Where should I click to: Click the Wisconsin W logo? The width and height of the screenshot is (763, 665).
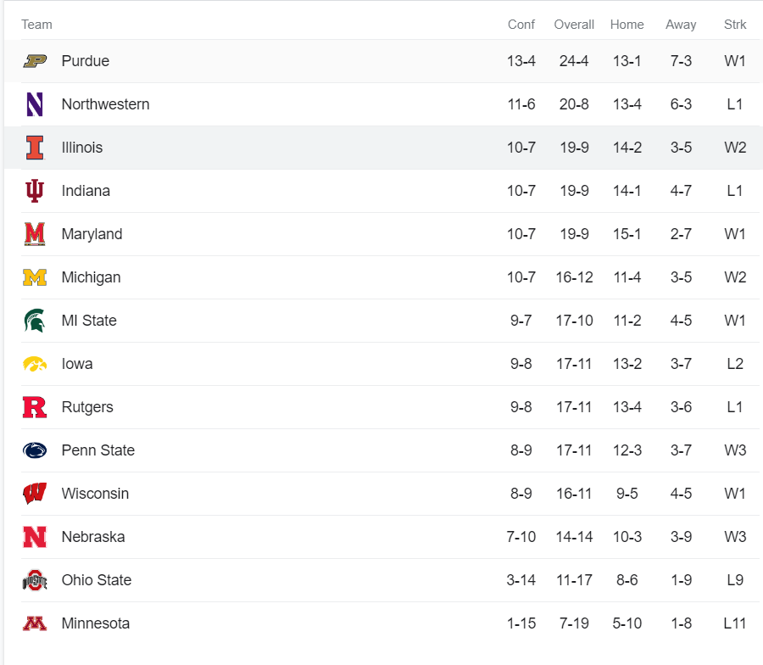(x=35, y=494)
